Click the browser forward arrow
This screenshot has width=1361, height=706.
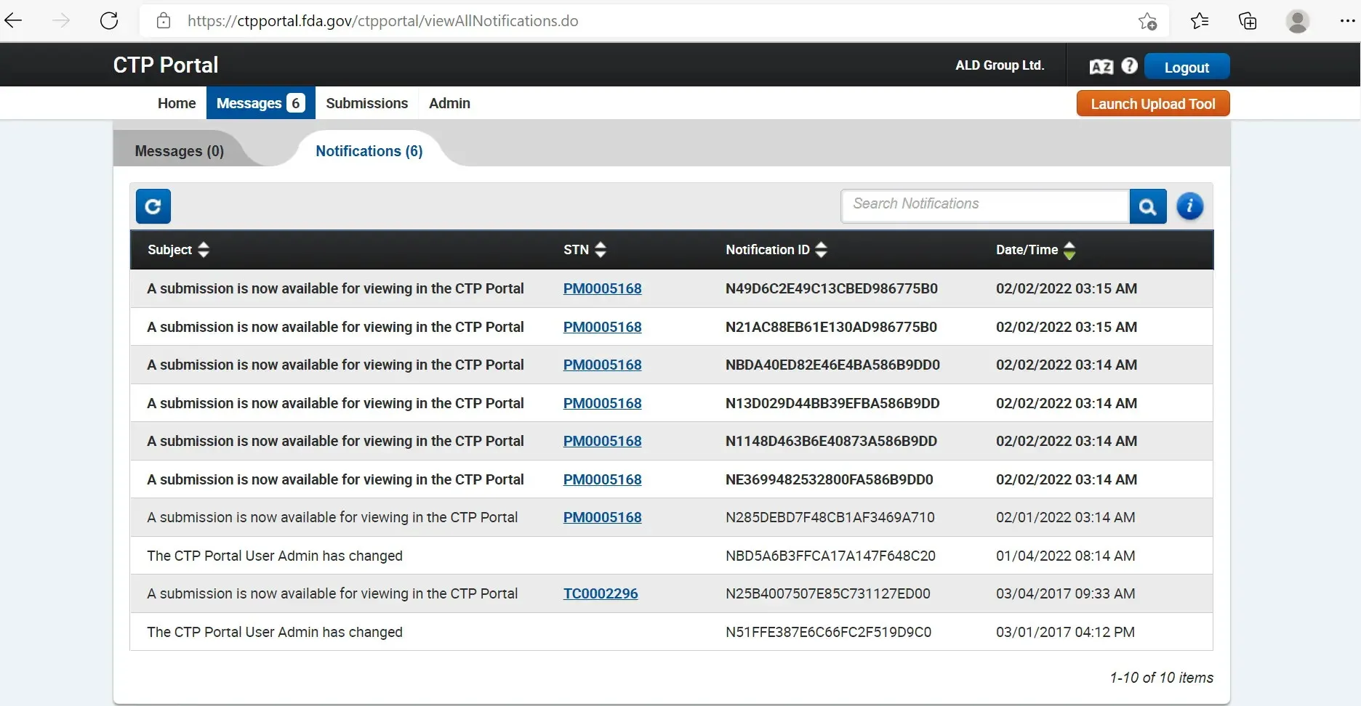[62, 20]
